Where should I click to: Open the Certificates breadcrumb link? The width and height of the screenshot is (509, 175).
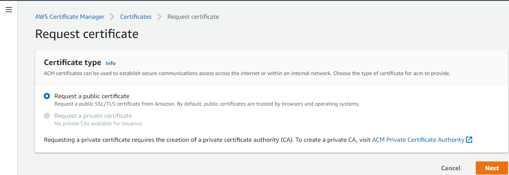pyautogui.click(x=136, y=17)
